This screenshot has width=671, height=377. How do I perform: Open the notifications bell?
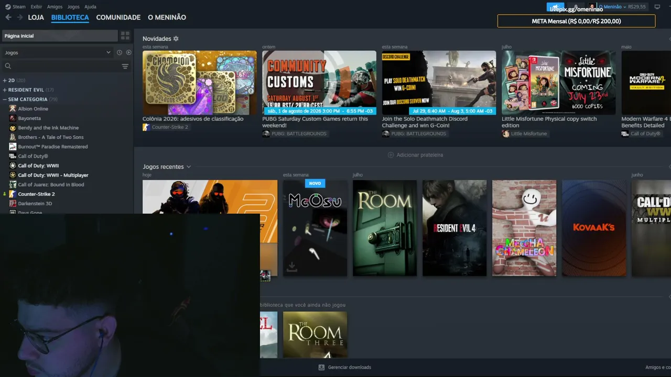click(x=576, y=7)
